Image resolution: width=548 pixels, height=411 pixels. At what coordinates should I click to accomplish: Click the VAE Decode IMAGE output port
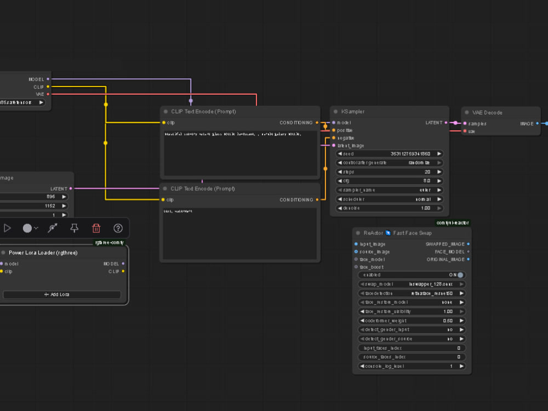pos(538,123)
